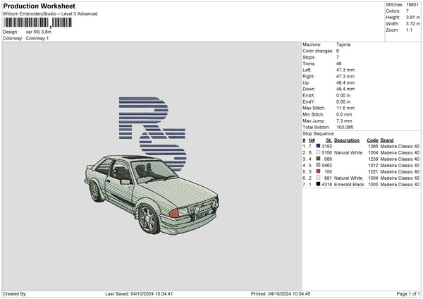Click the 'Emerald Black' description

point(349,185)
